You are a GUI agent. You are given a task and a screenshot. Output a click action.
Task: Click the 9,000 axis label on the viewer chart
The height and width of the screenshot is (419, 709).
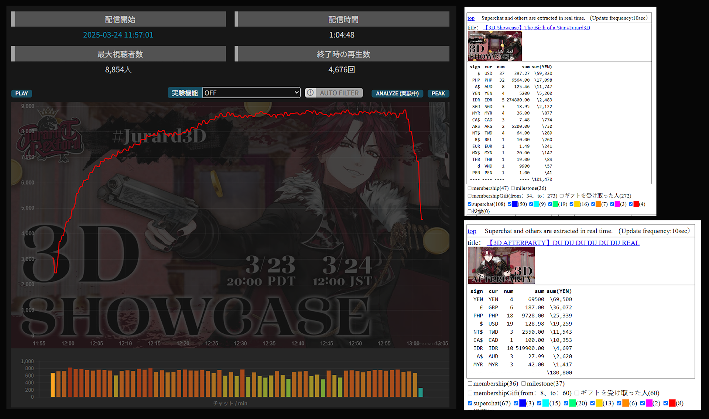pos(28,106)
